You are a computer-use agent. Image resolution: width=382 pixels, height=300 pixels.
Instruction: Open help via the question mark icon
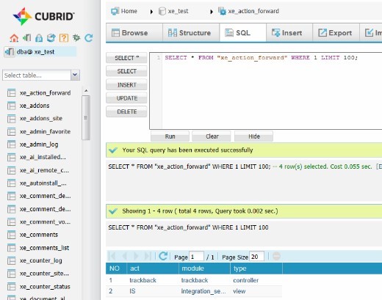click(x=64, y=38)
